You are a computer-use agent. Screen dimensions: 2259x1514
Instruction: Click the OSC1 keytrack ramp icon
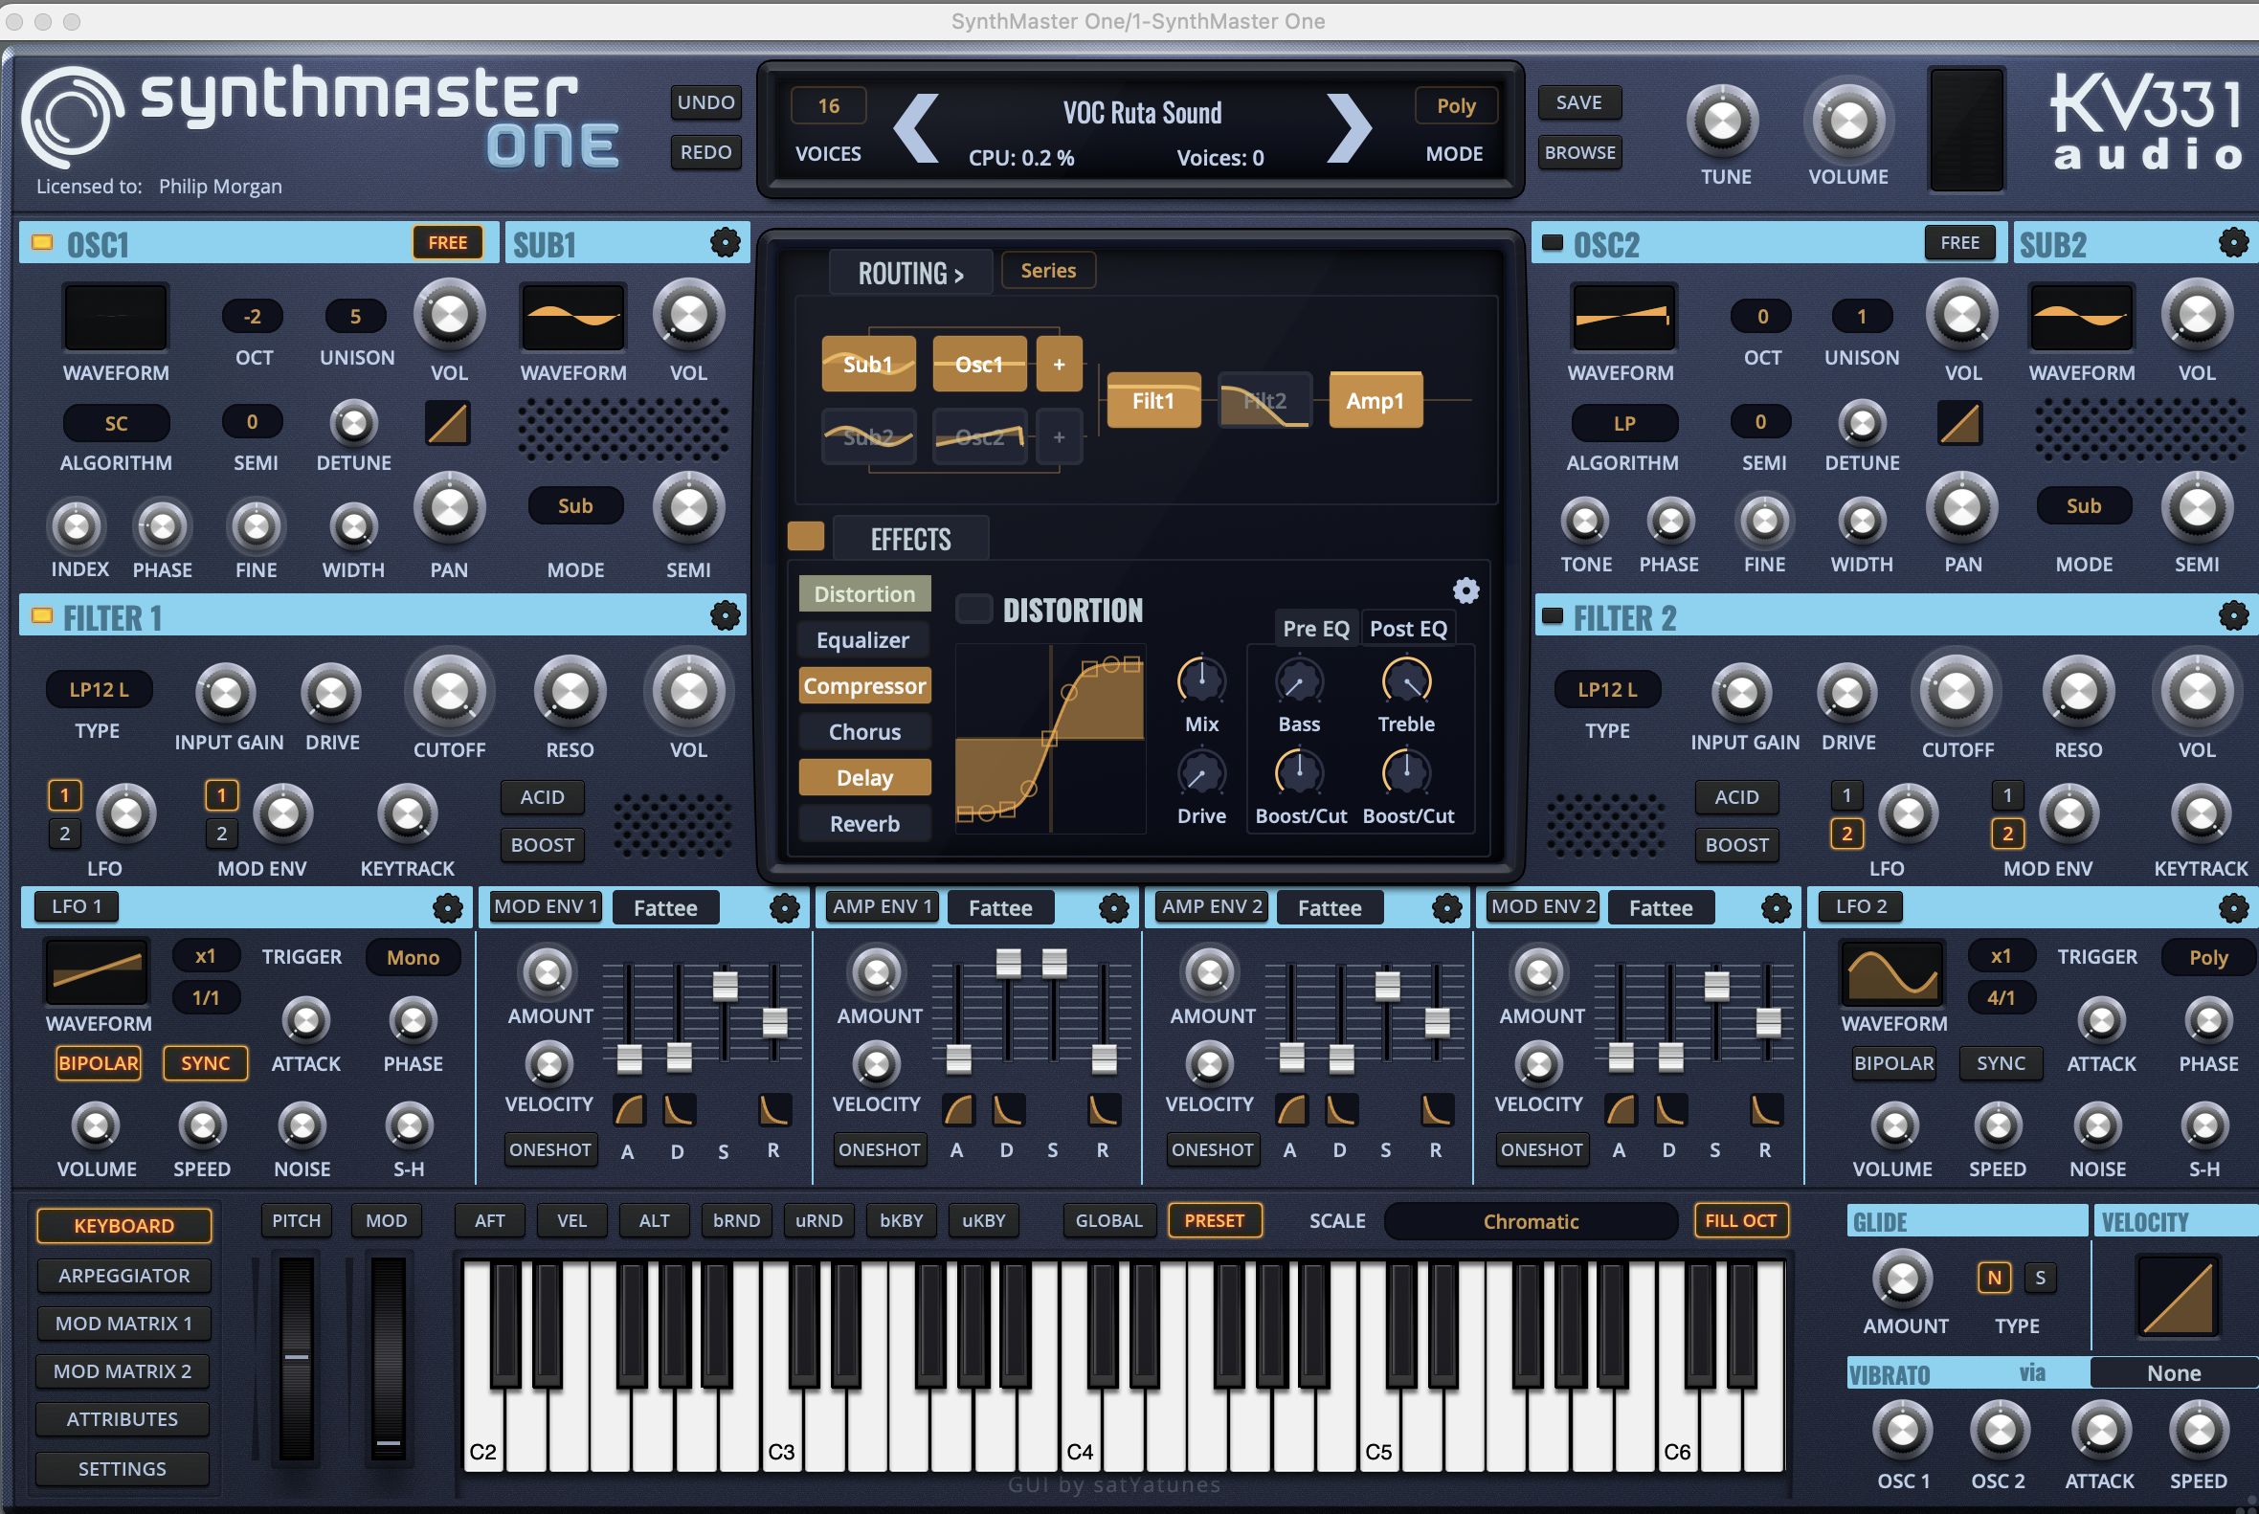[x=448, y=423]
